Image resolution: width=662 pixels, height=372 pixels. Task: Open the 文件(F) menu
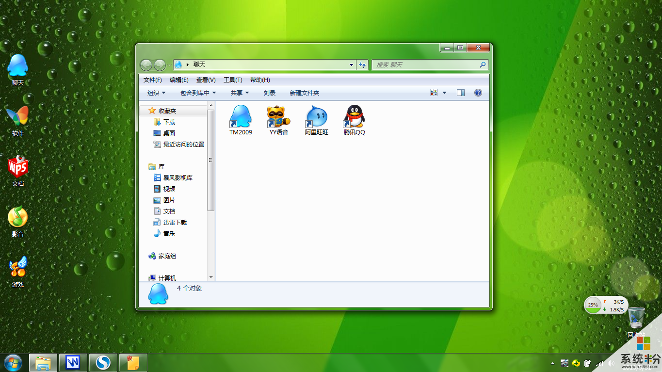click(153, 80)
